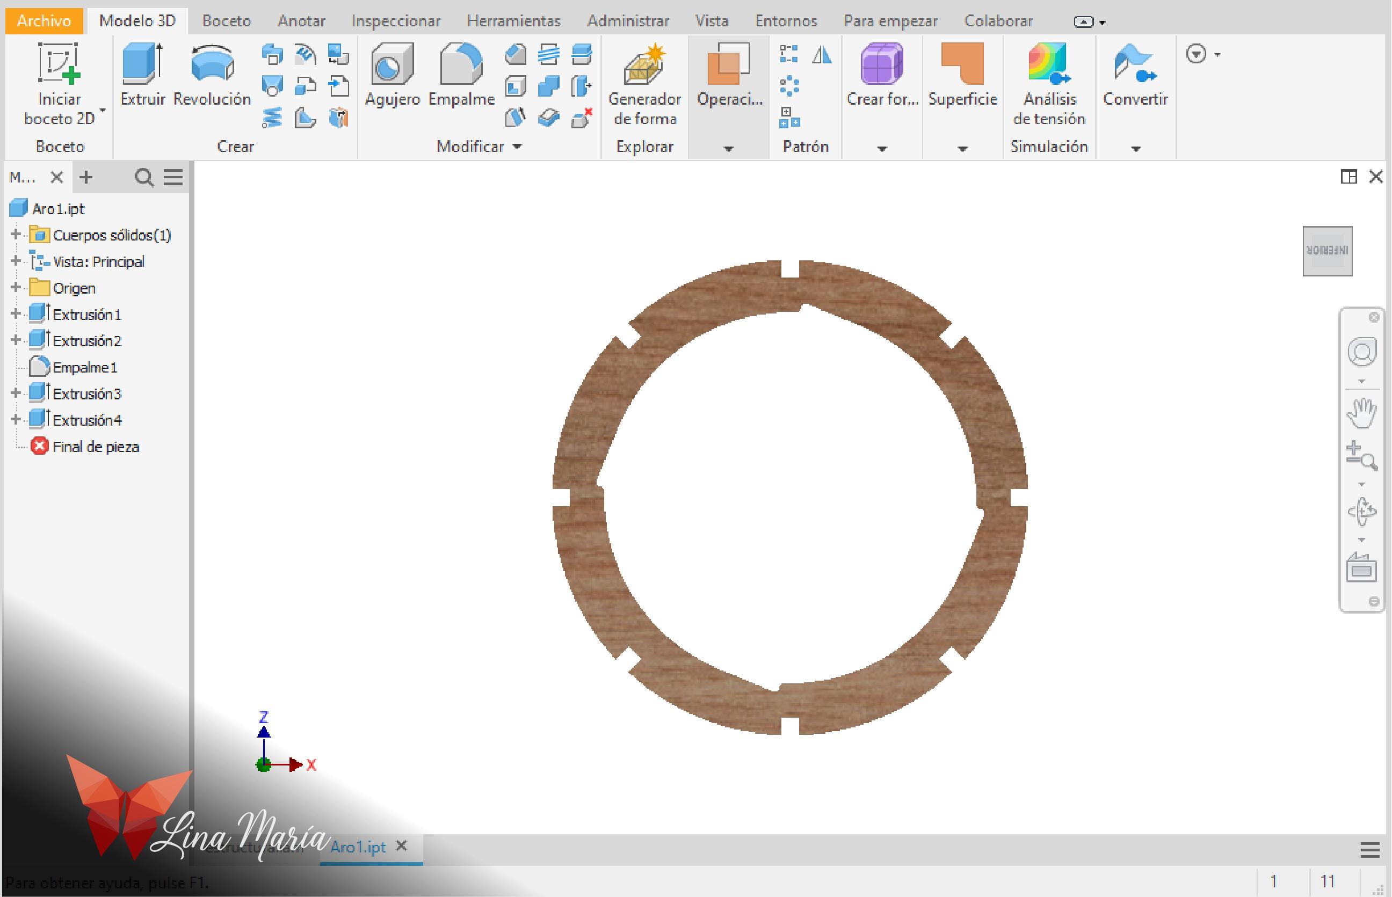Select the Loft (Solevación) tool icon
1392x897 pixels.
[x=272, y=86]
